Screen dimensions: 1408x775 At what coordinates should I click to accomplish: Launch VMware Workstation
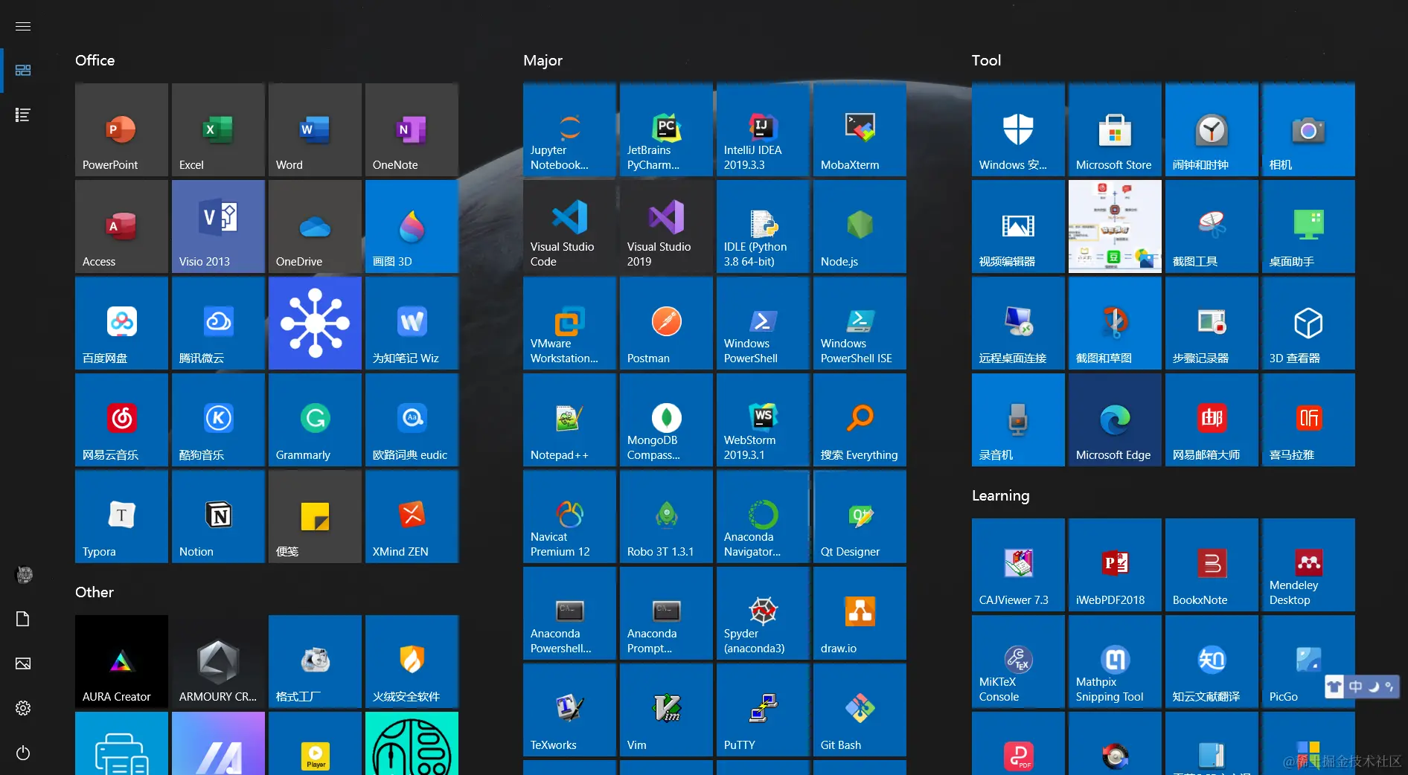(569, 323)
